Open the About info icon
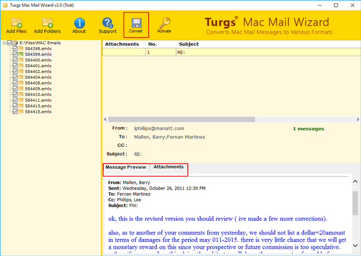Screen dimensions: 361x256 coord(79,23)
